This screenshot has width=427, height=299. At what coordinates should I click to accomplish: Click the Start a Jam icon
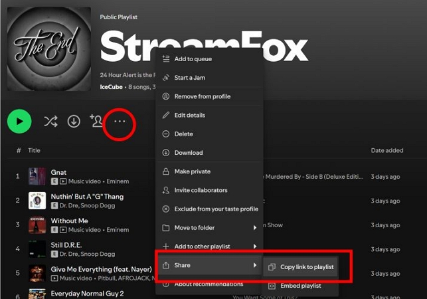(x=166, y=78)
